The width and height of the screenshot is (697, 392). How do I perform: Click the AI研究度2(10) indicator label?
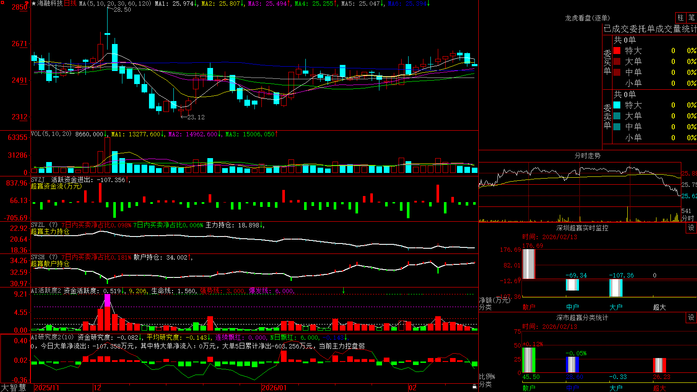[x=52, y=337]
